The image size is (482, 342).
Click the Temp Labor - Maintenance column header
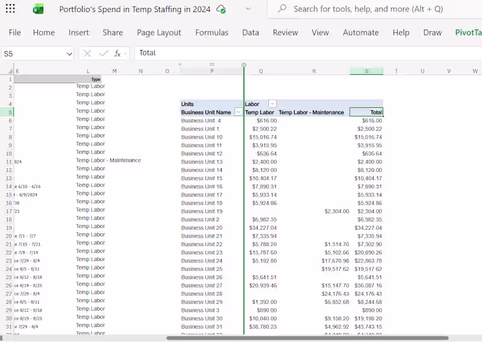pos(311,112)
